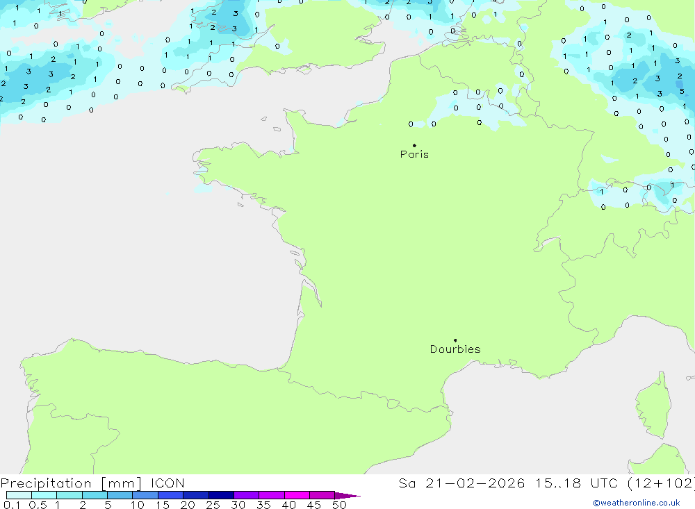Open the weatheronline.co.uk copyright link
The height and width of the screenshot is (509, 695).
[637, 503]
